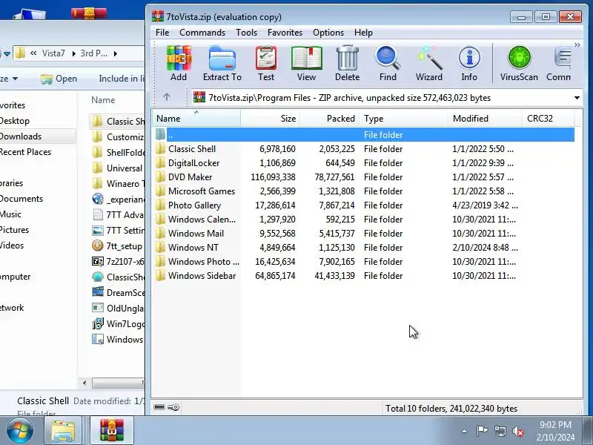This screenshot has width=593, height=445.
Task: Click the Name column header in Explorer
Action: (x=103, y=100)
